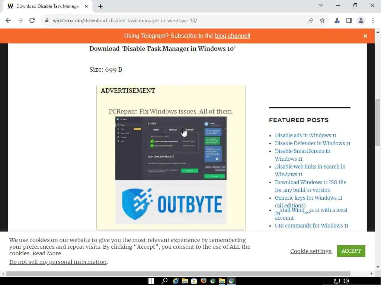Viewport: 381px width, 285px height.
Task: View site security lock information
Action: pos(47,21)
